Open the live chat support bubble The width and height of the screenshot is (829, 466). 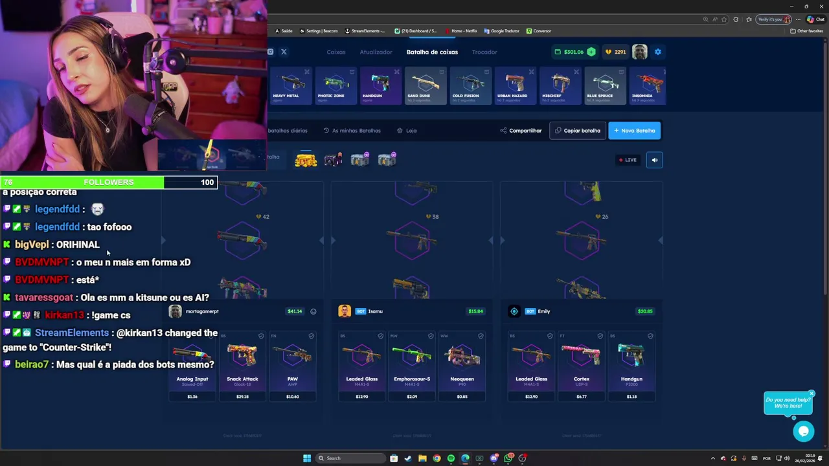click(x=803, y=431)
